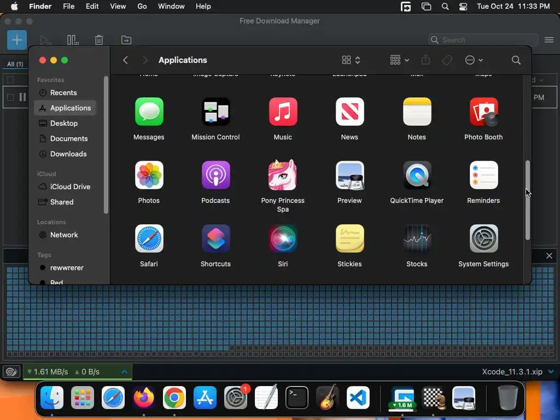
Task: Open Free Download Manager hamburger menu
Action: click(549, 40)
